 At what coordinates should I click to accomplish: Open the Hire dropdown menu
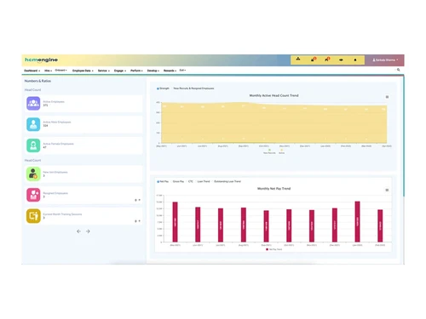click(49, 71)
